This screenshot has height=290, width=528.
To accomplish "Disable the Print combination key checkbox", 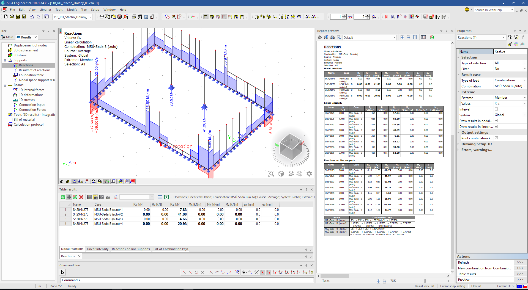I will click(x=496, y=138).
